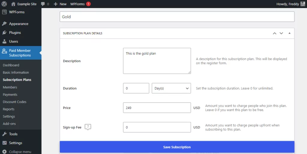Click the Appearance paintbrush icon

[x=4, y=24]
